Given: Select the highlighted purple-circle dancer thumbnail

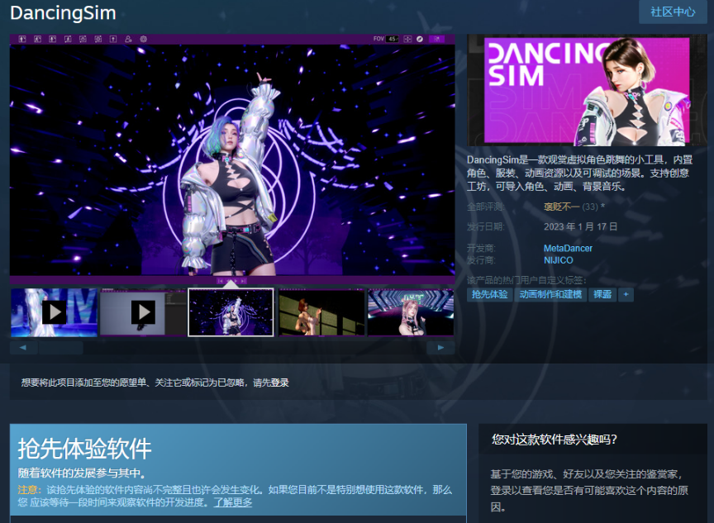Looking at the screenshot, I should (x=231, y=312).
